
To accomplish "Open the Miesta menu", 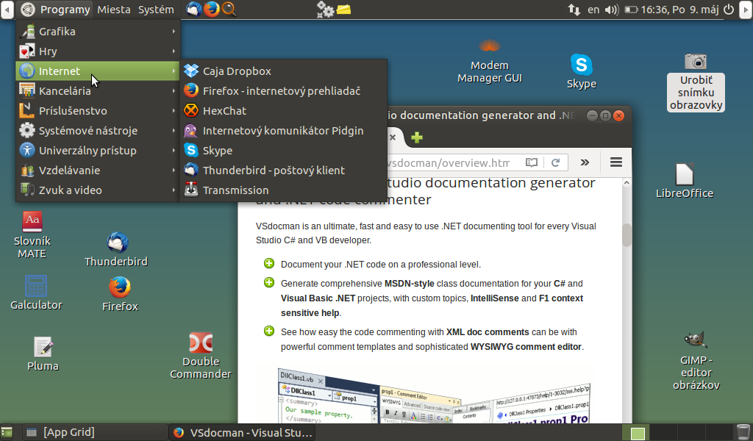I will pos(114,10).
